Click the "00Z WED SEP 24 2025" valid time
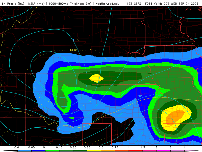 (x=181, y=4)
